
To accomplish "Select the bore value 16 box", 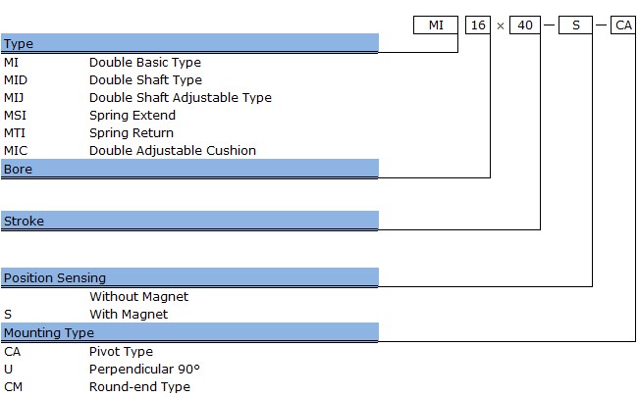I will (x=478, y=25).
